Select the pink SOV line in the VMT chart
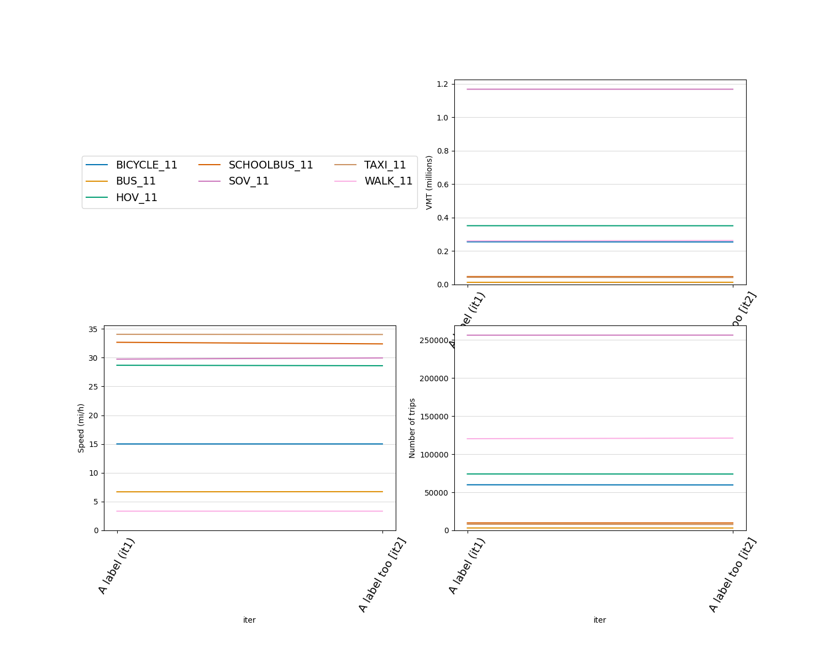The height and width of the screenshot is (663, 829). (600, 88)
